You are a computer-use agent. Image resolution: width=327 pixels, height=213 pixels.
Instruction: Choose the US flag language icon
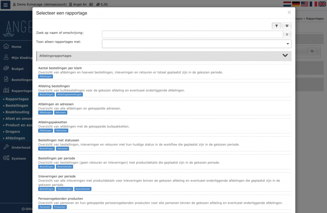305,4
